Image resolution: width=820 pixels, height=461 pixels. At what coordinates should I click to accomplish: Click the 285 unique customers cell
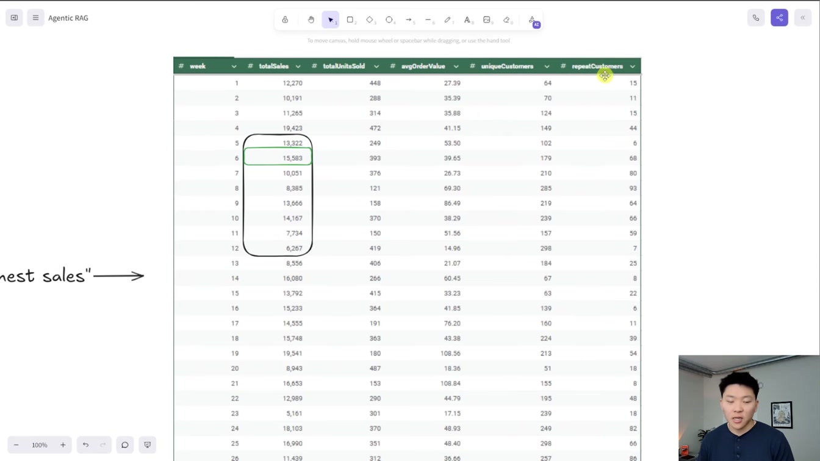coord(545,188)
